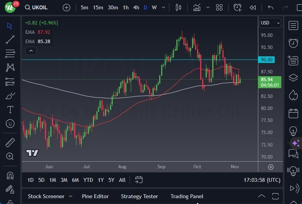
Task: Collapse the EMA indicator legend
Action: (x=30, y=51)
